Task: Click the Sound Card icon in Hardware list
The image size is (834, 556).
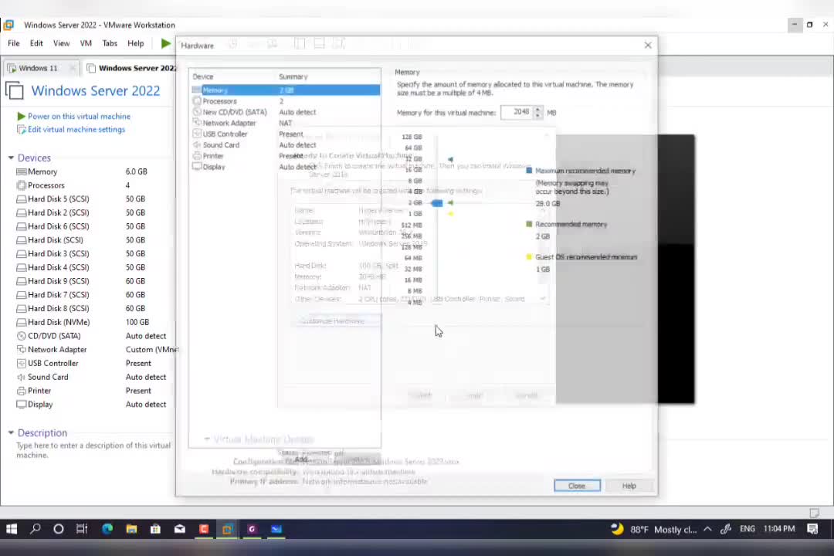Action: click(x=197, y=145)
